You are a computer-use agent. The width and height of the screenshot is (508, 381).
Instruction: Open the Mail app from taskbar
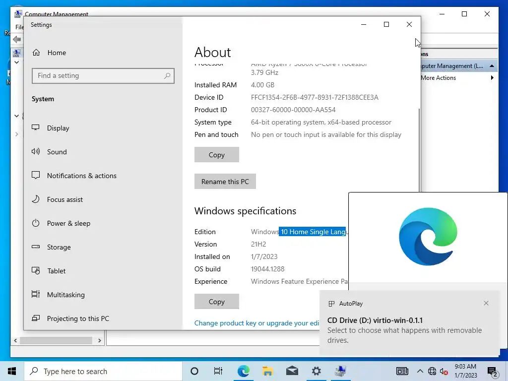(x=292, y=371)
